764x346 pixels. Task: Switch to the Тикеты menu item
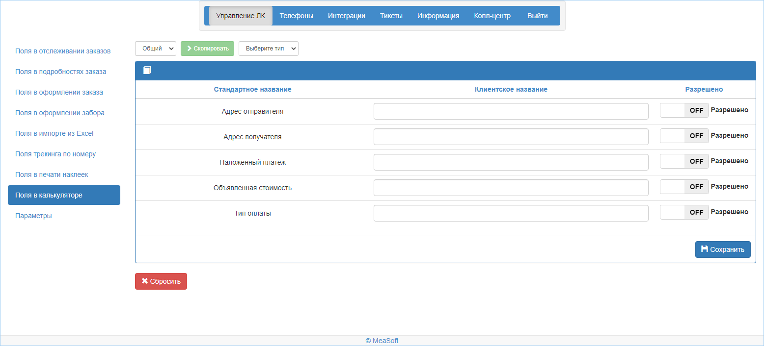(391, 16)
